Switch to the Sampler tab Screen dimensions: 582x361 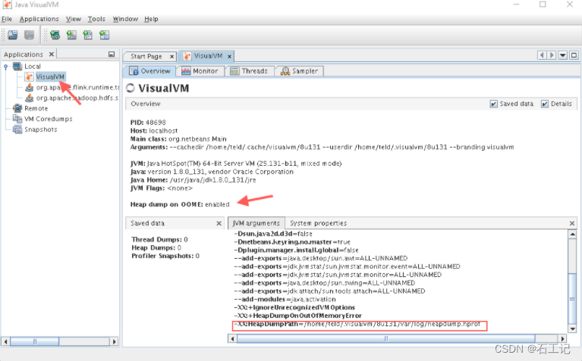click(x=299, y=70)
